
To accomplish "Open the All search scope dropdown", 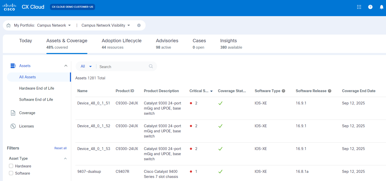I will pos(86,66).
